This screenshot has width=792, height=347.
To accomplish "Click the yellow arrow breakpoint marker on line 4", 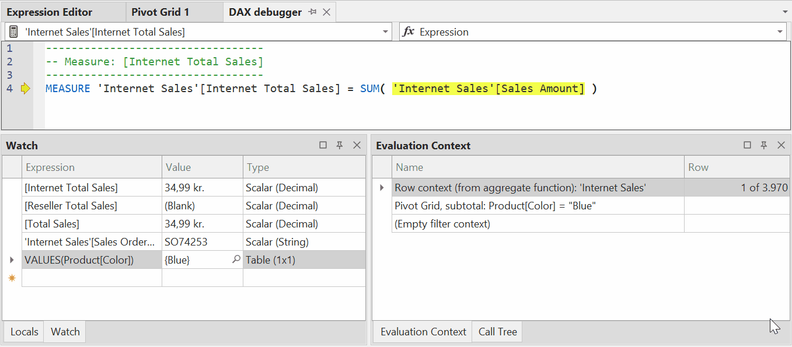I will point(25,89).
